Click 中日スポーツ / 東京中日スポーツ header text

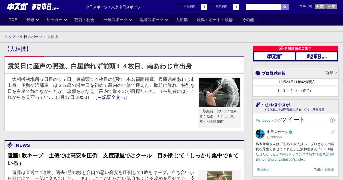113,7
